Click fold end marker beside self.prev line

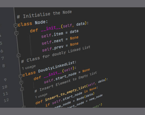coord(18,55)
